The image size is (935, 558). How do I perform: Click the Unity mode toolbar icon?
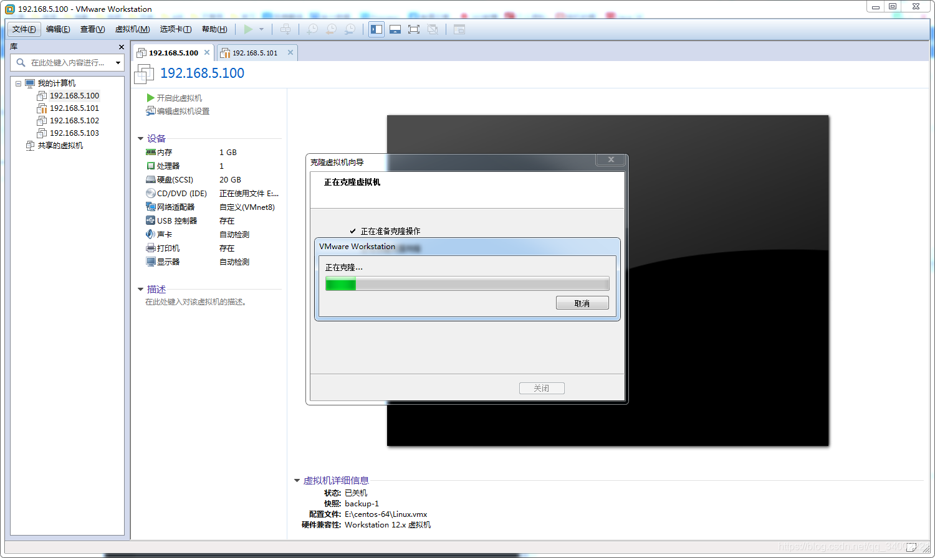coord(433,29)
